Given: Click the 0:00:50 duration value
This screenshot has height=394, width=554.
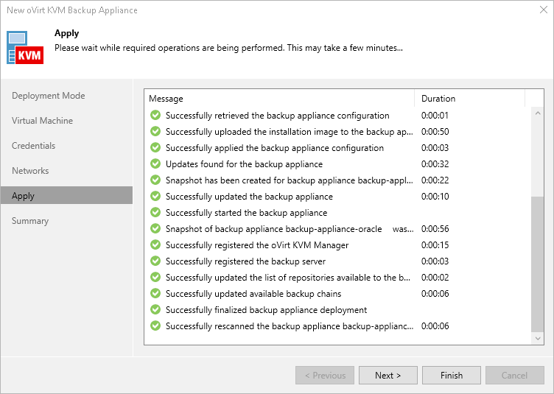Looking at the screenshot, I should (435, 132).
